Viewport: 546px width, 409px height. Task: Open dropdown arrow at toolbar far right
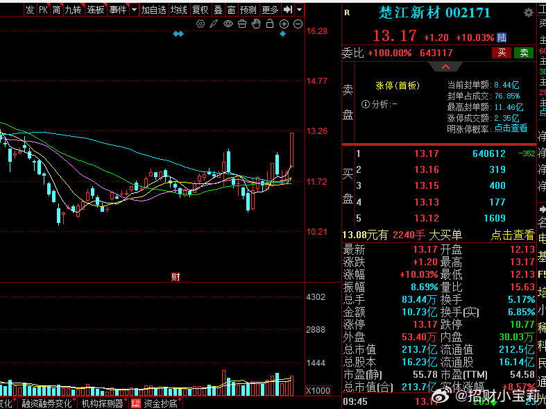[x=300, y=10]
